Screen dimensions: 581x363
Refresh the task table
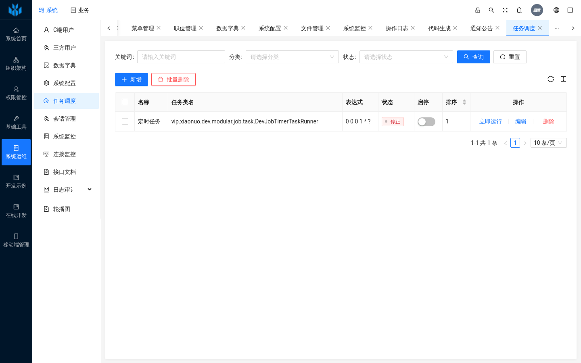click(551, 79)
